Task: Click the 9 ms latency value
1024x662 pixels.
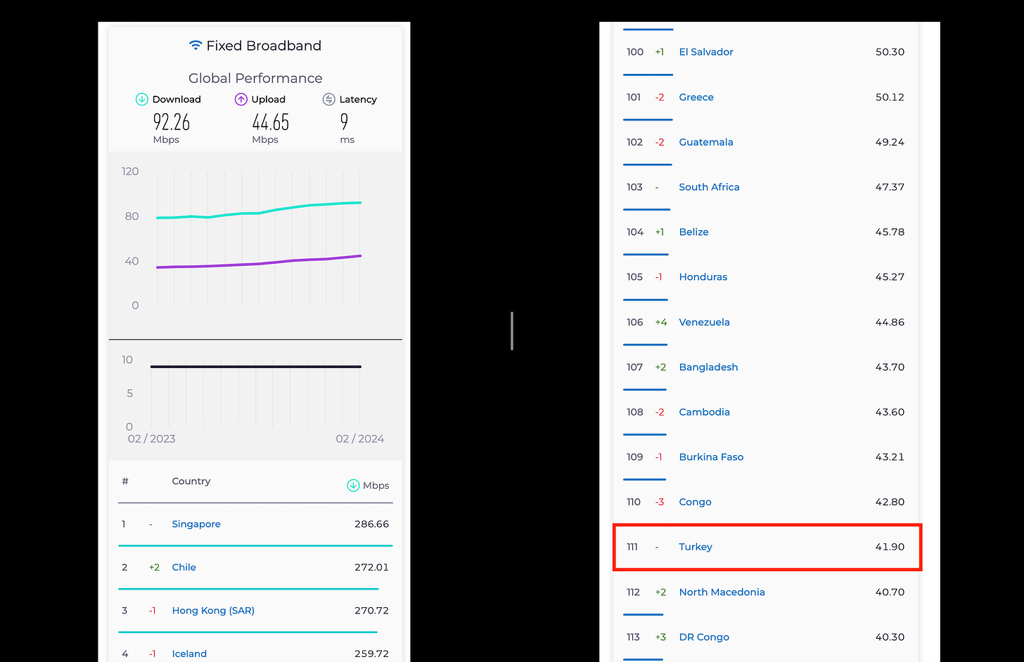Action: point(344,122)
